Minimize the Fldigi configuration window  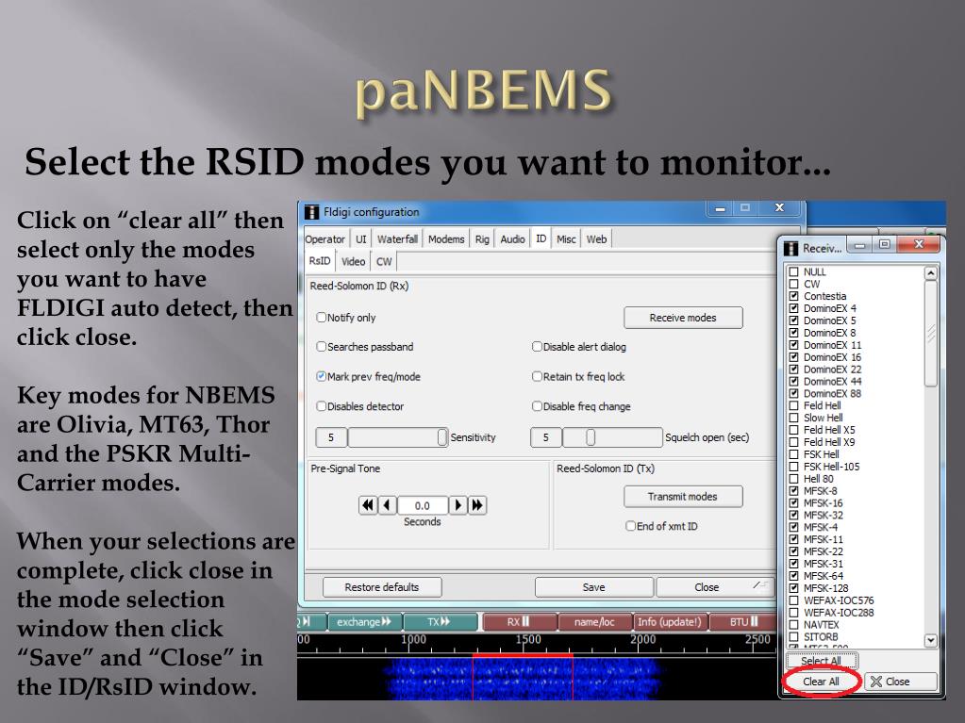720,208
